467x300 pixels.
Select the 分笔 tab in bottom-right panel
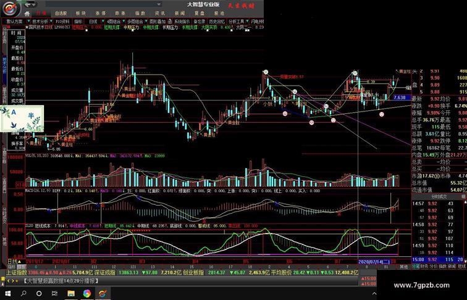point(416,267)
